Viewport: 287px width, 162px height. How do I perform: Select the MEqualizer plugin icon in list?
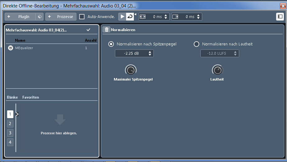click(x=11, y=48)
